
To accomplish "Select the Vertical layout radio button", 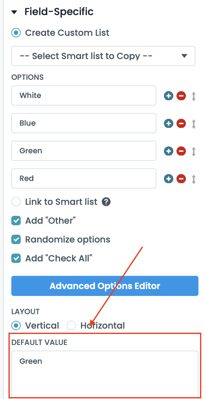I will [16, 325].
